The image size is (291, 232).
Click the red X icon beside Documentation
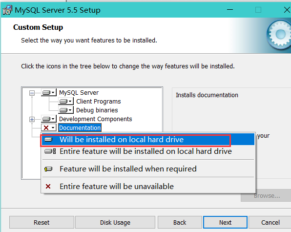coord(46,127)
